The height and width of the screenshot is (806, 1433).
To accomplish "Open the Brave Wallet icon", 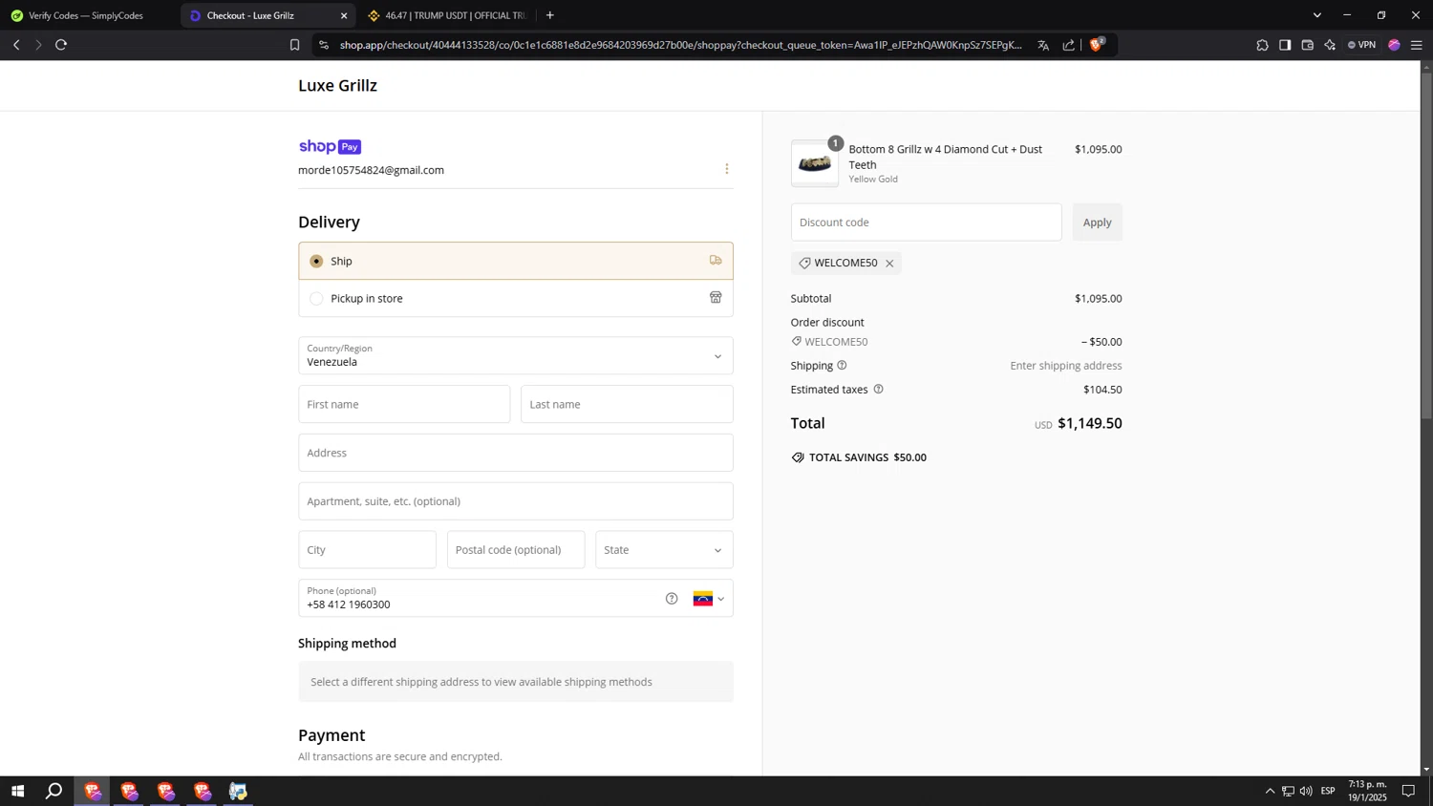I will pos(1308,45).
